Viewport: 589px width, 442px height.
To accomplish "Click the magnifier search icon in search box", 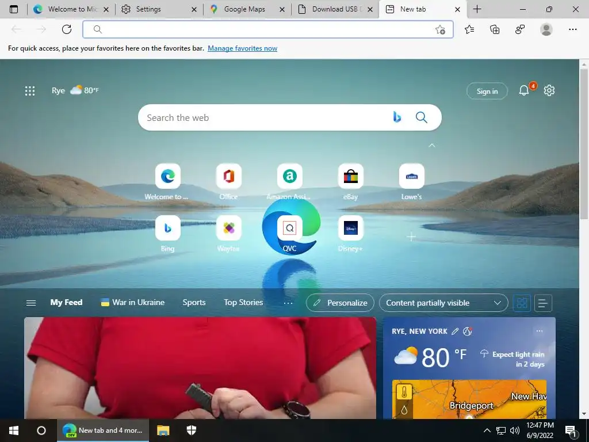I will tap(422, 117).
